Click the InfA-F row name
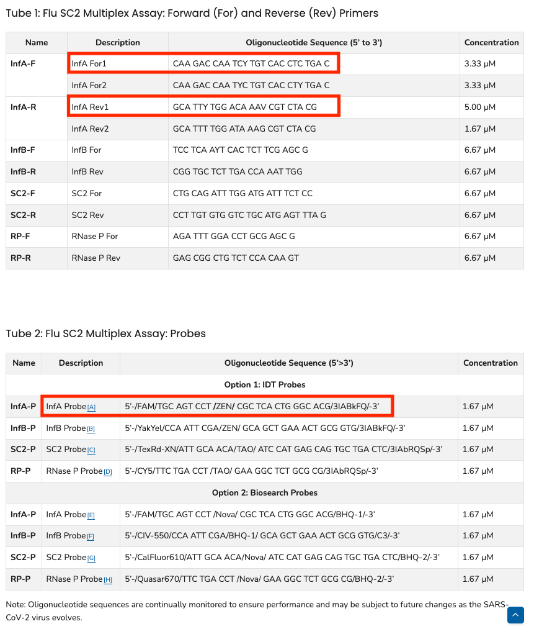The height and width of the screenshot is (634, 534). click(23, 64)
